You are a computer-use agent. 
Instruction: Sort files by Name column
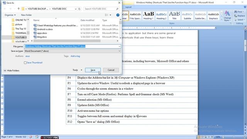pyautogui.click(x=36, y=20)
